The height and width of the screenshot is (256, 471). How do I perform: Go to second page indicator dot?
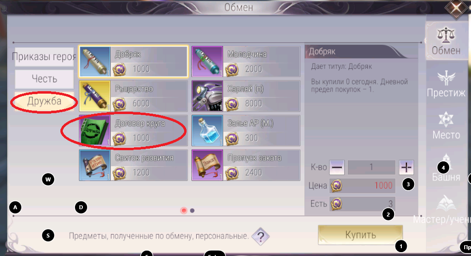point(192,211)
